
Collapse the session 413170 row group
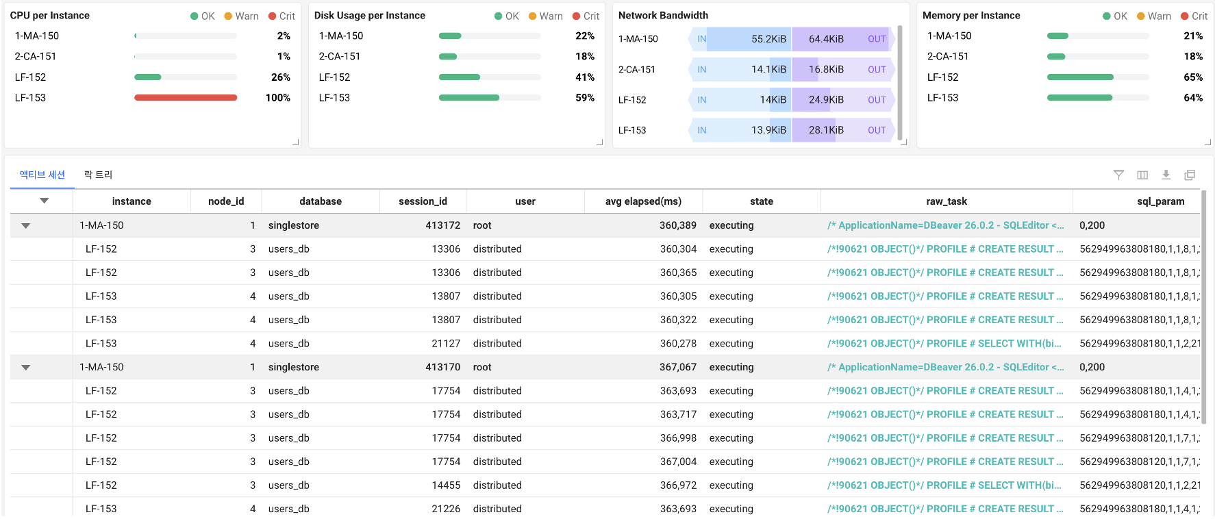25,368
